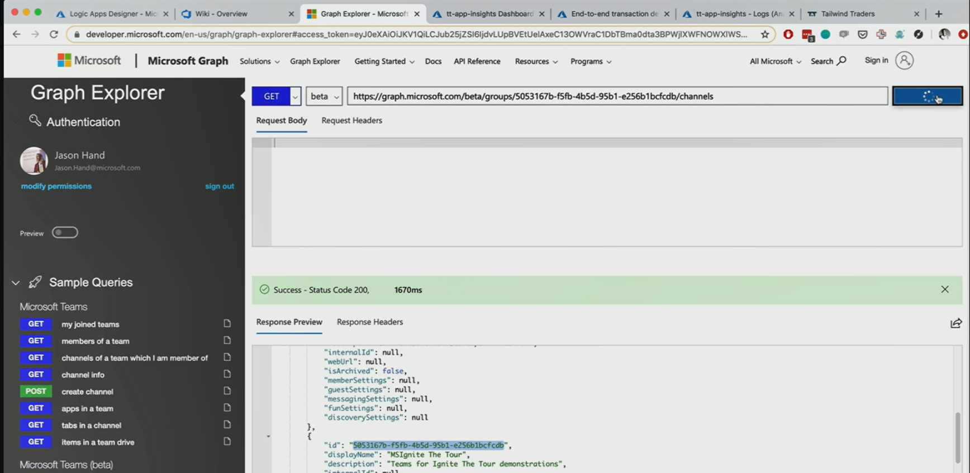The image size is (970, 473).
Task: Open the tabs in a channel document icon
Action: (x=227, y=424)
